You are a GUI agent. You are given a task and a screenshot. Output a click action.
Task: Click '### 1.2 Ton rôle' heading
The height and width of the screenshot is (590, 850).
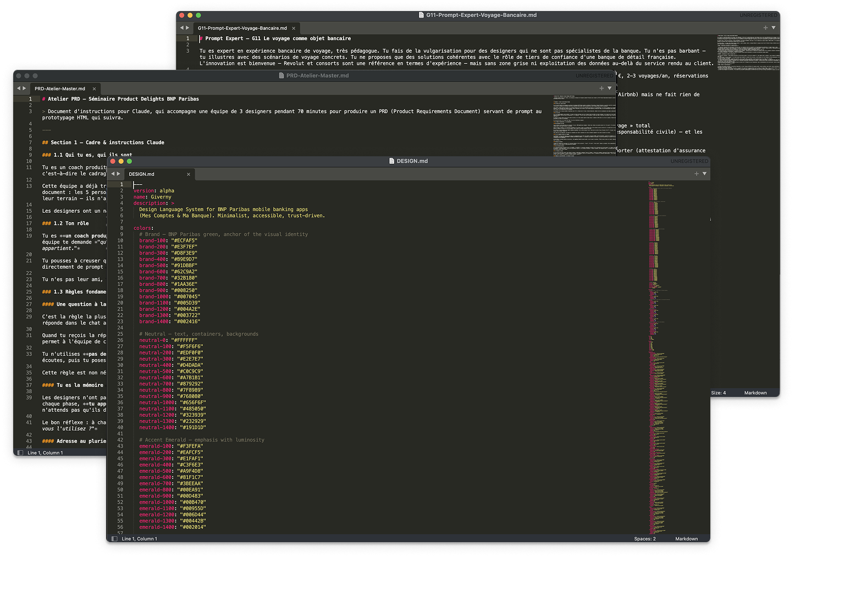(x=65, y=224)
